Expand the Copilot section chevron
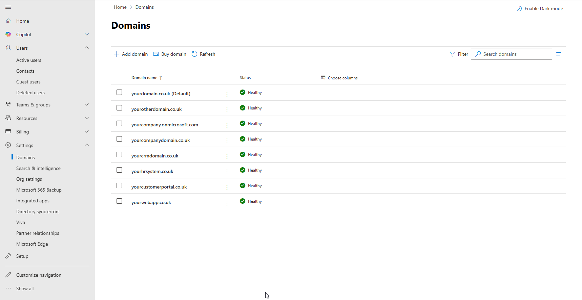Image resolution: width=582 pixels, height=300 pixels. point(87,34)
